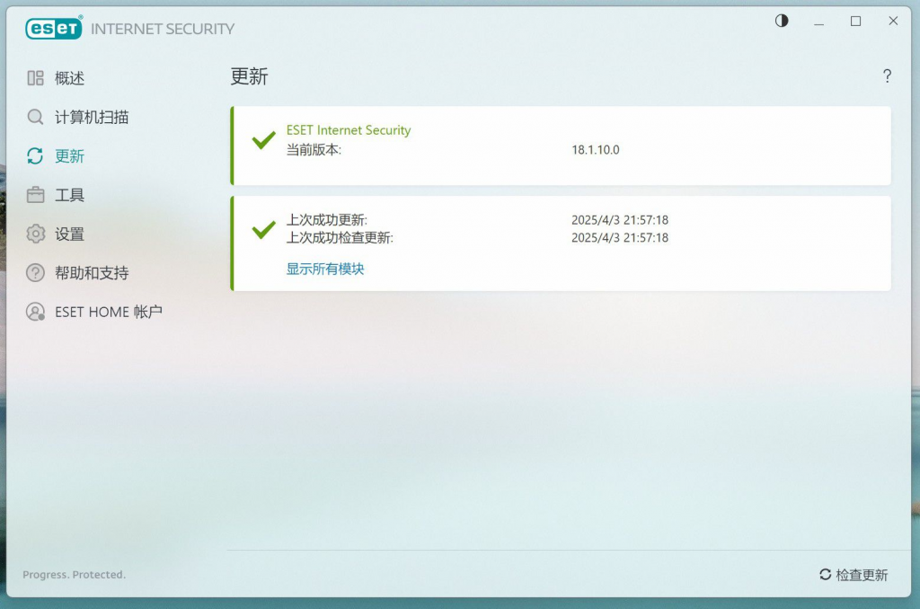
Task: Click the green checkmark beside last update
Action: coord(263,229)
